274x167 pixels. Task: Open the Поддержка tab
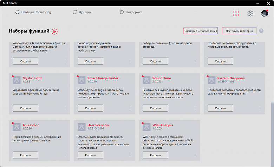point(131,12)
